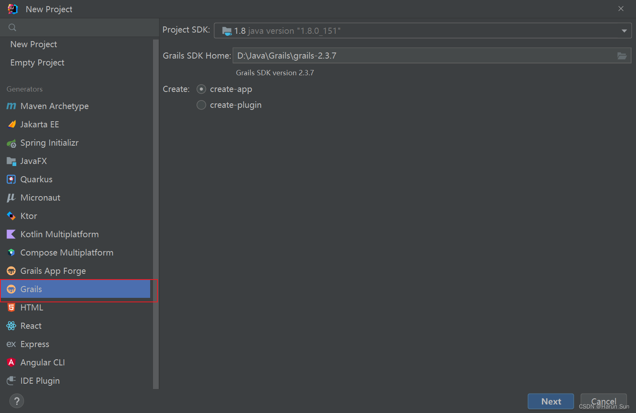The image size is (636, 413).
Task: Select the React generator
Action: point(76,326)
